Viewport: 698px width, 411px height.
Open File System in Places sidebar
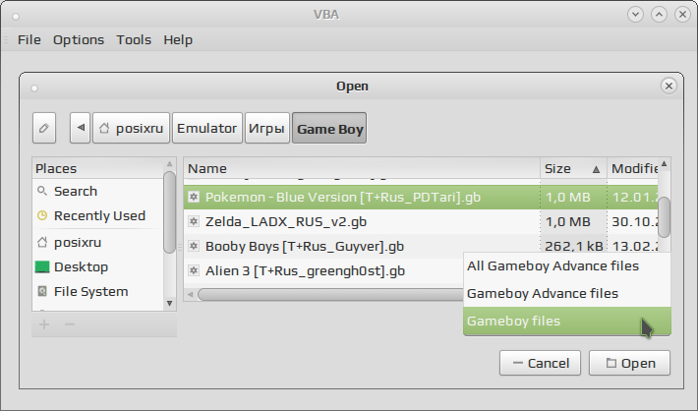[97, 291]
